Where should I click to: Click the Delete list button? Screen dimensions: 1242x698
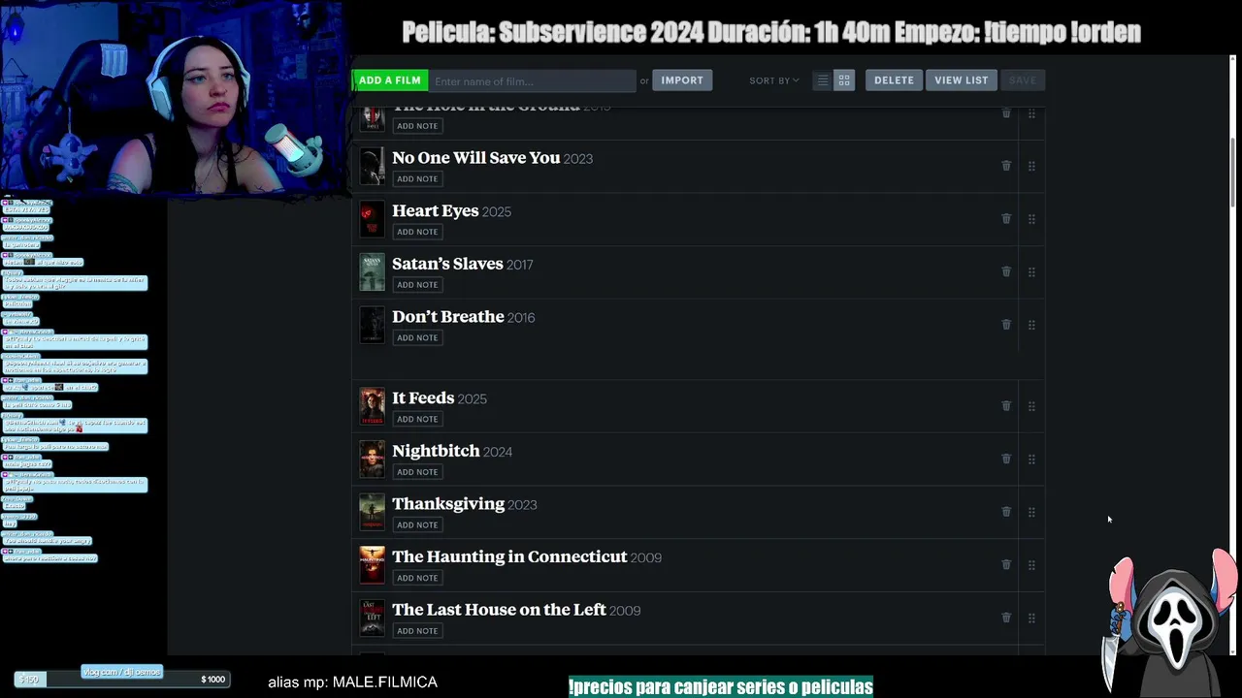point(894,80)
